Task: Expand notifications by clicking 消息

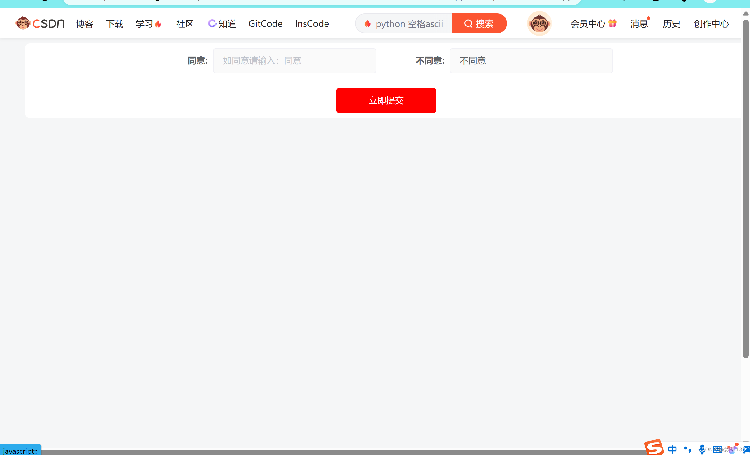Action: (639, 23)
